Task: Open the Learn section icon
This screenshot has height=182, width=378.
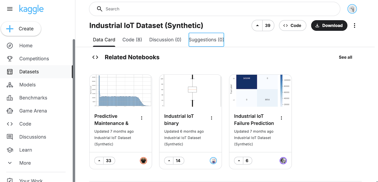Action: 10,150
